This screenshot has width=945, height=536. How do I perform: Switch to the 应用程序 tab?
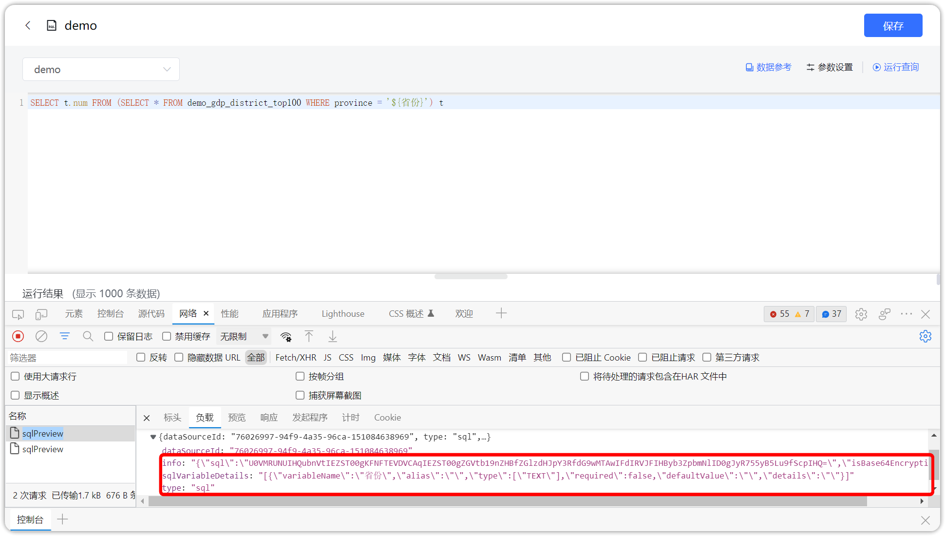click(x=280, y=314)
